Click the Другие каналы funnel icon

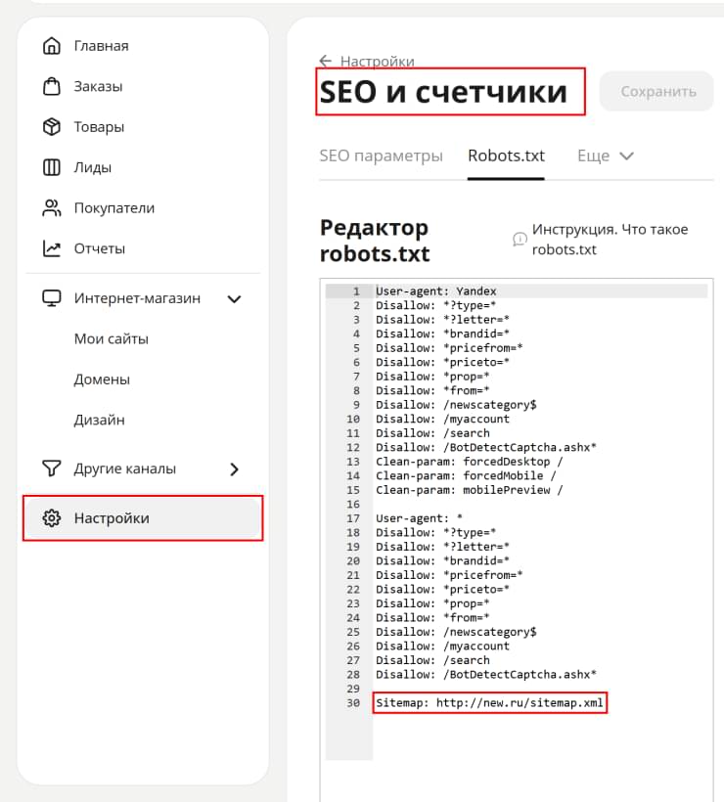point(51,468)
